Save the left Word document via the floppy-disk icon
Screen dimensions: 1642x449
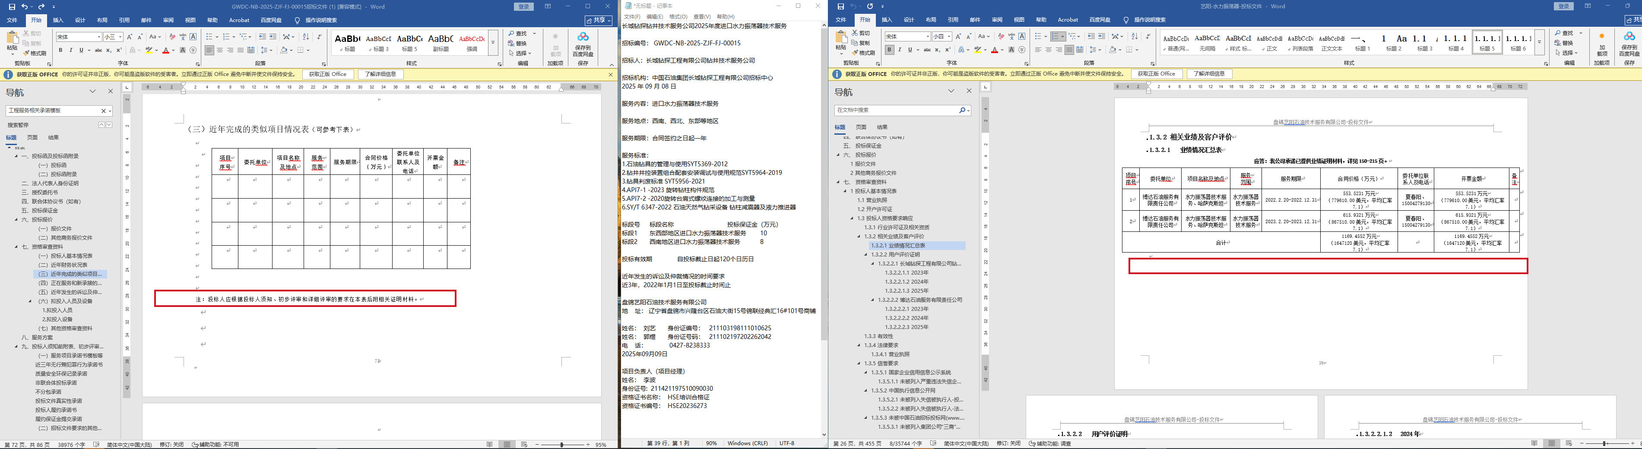12,6
